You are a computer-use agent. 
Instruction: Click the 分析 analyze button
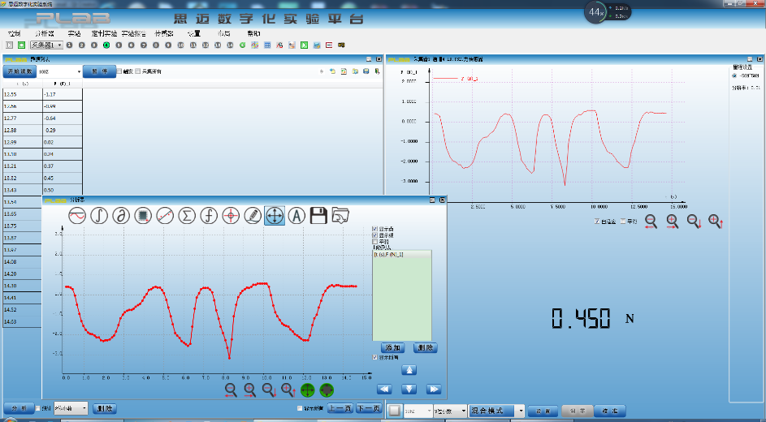click(x=19, y=408)
